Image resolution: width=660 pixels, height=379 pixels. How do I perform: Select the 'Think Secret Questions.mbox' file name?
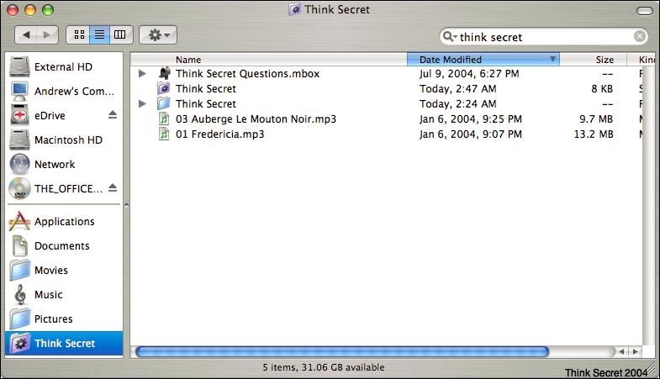click(247, 74)
